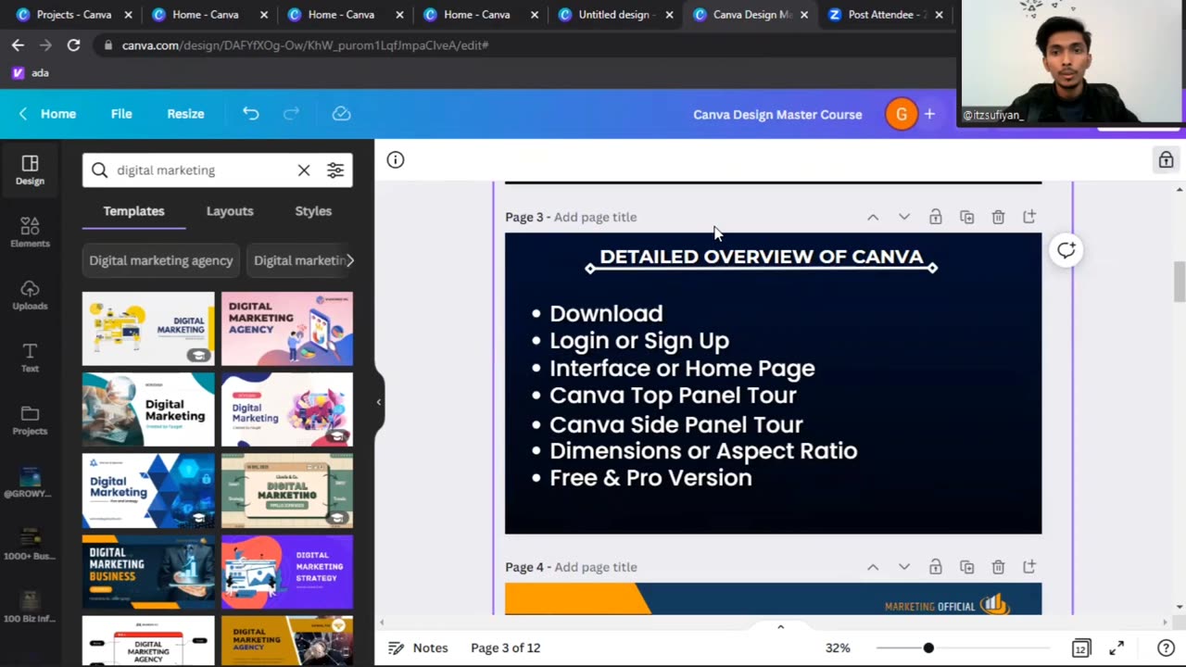This screenshot has height=667, width=1186.
Task: Choose purple Digital Marketing Strategy template
Action: pyautogui.click(x=287, y=572)
